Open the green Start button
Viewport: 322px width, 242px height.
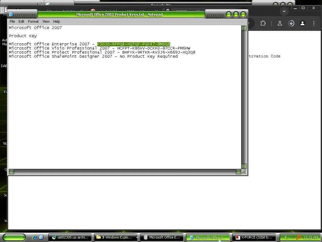14,238
